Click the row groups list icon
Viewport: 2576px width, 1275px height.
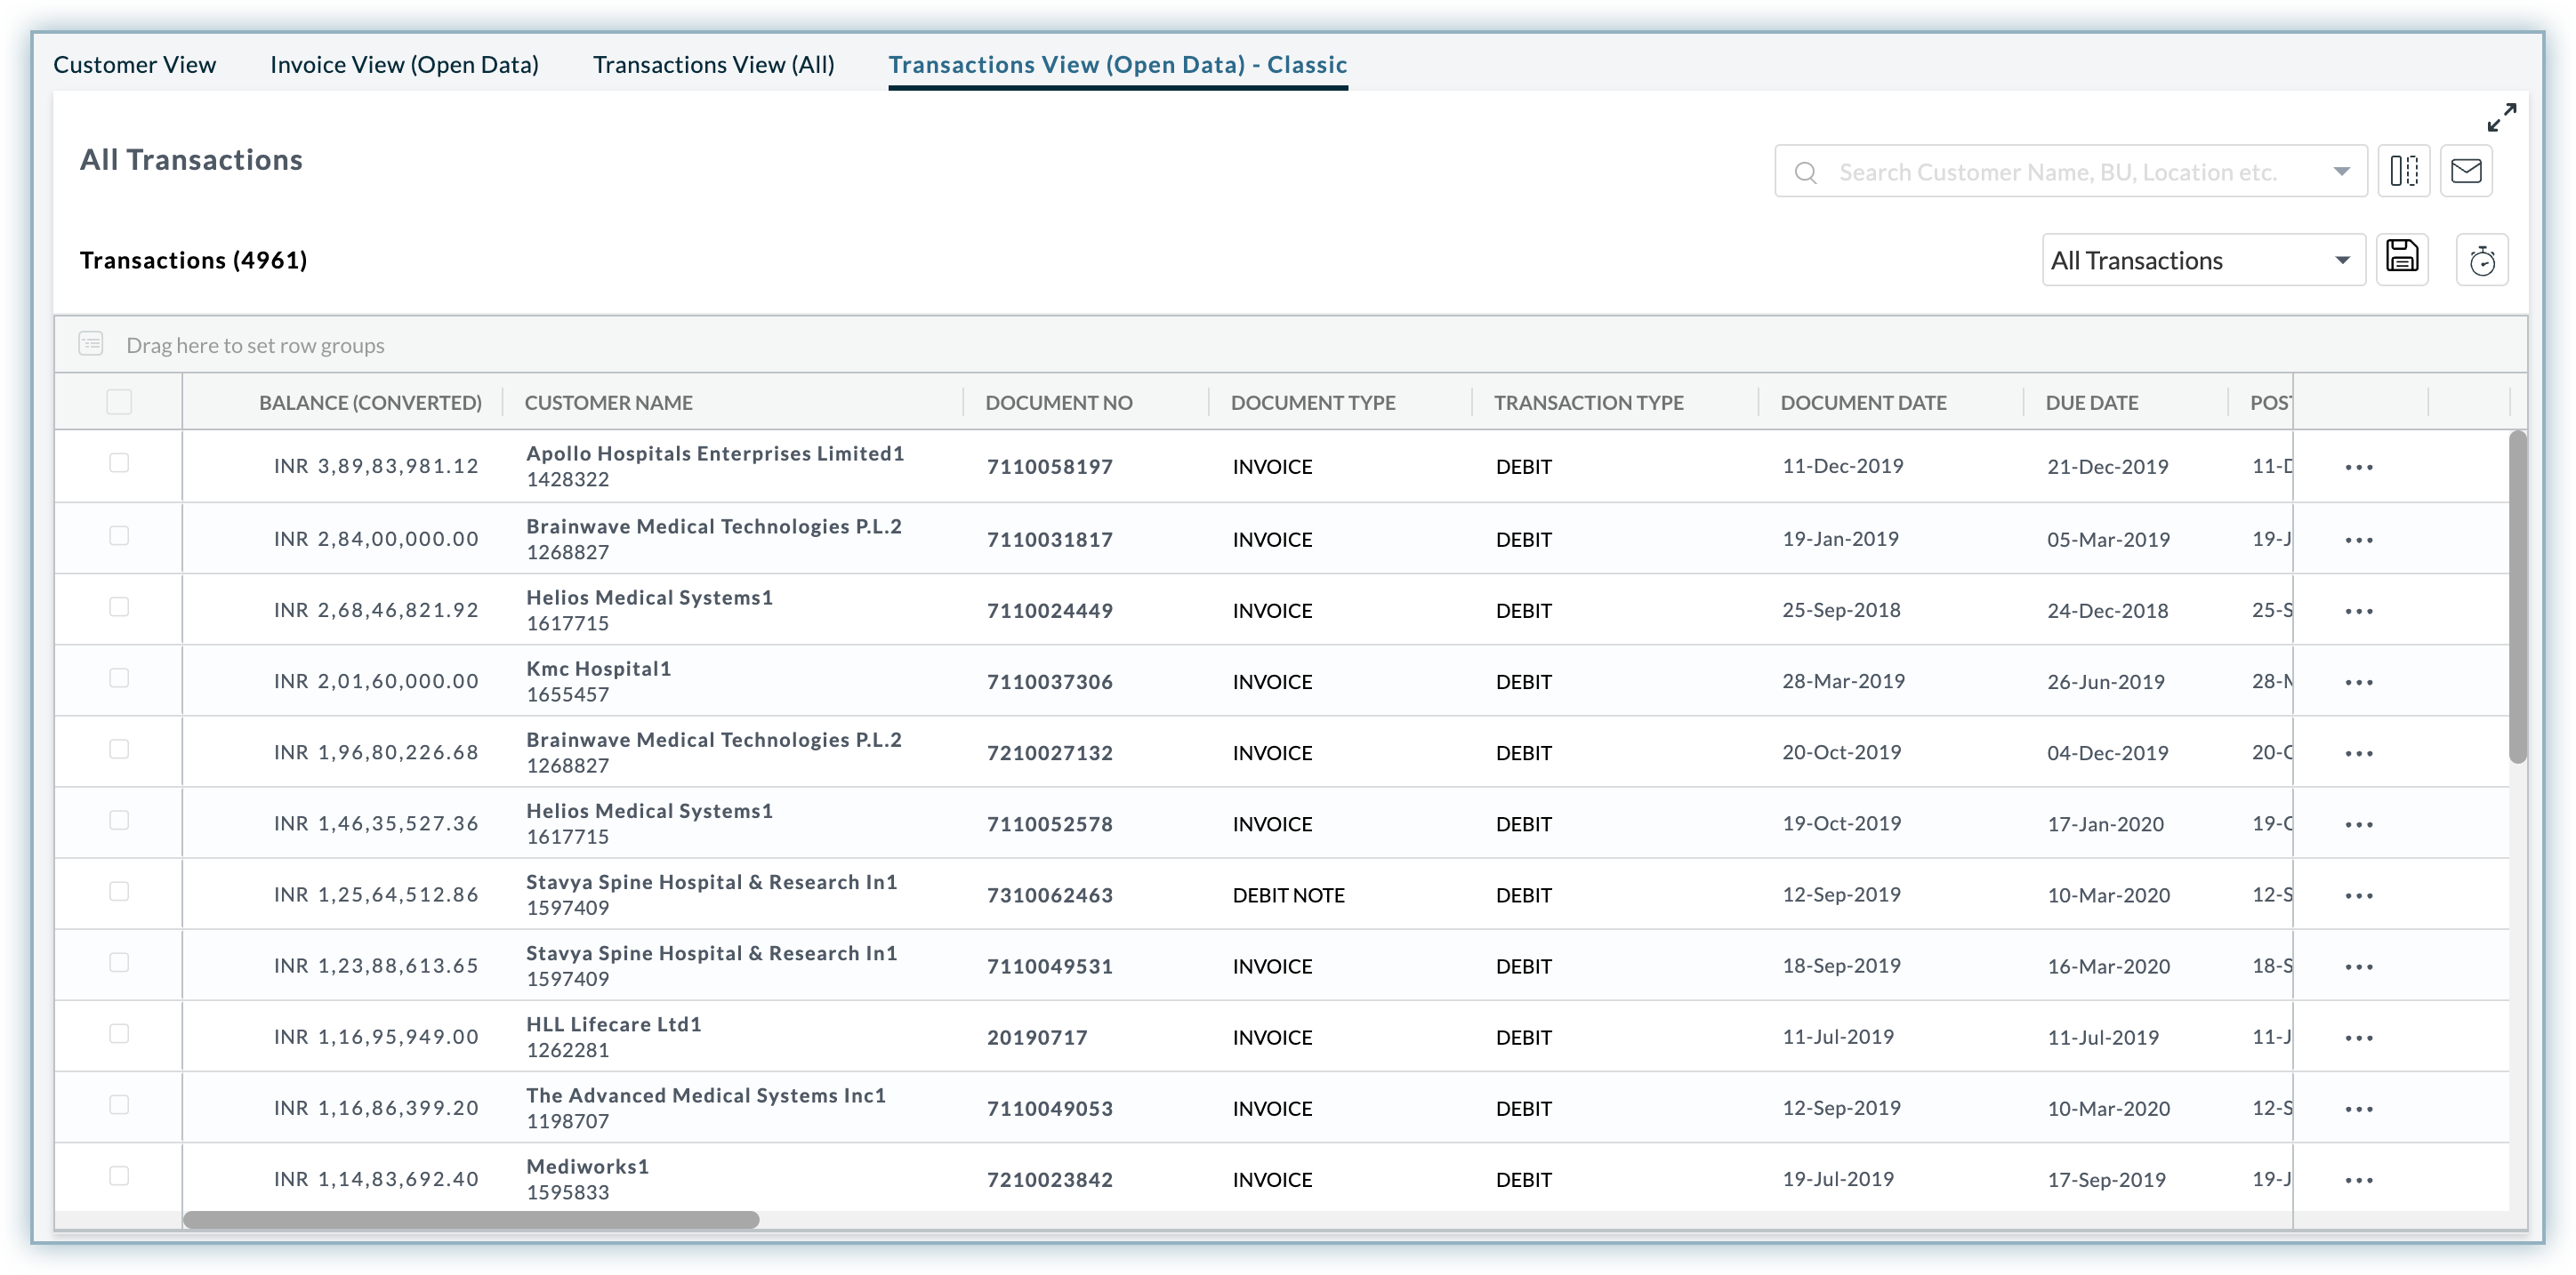pyautogui.click(x=91, y=345)
